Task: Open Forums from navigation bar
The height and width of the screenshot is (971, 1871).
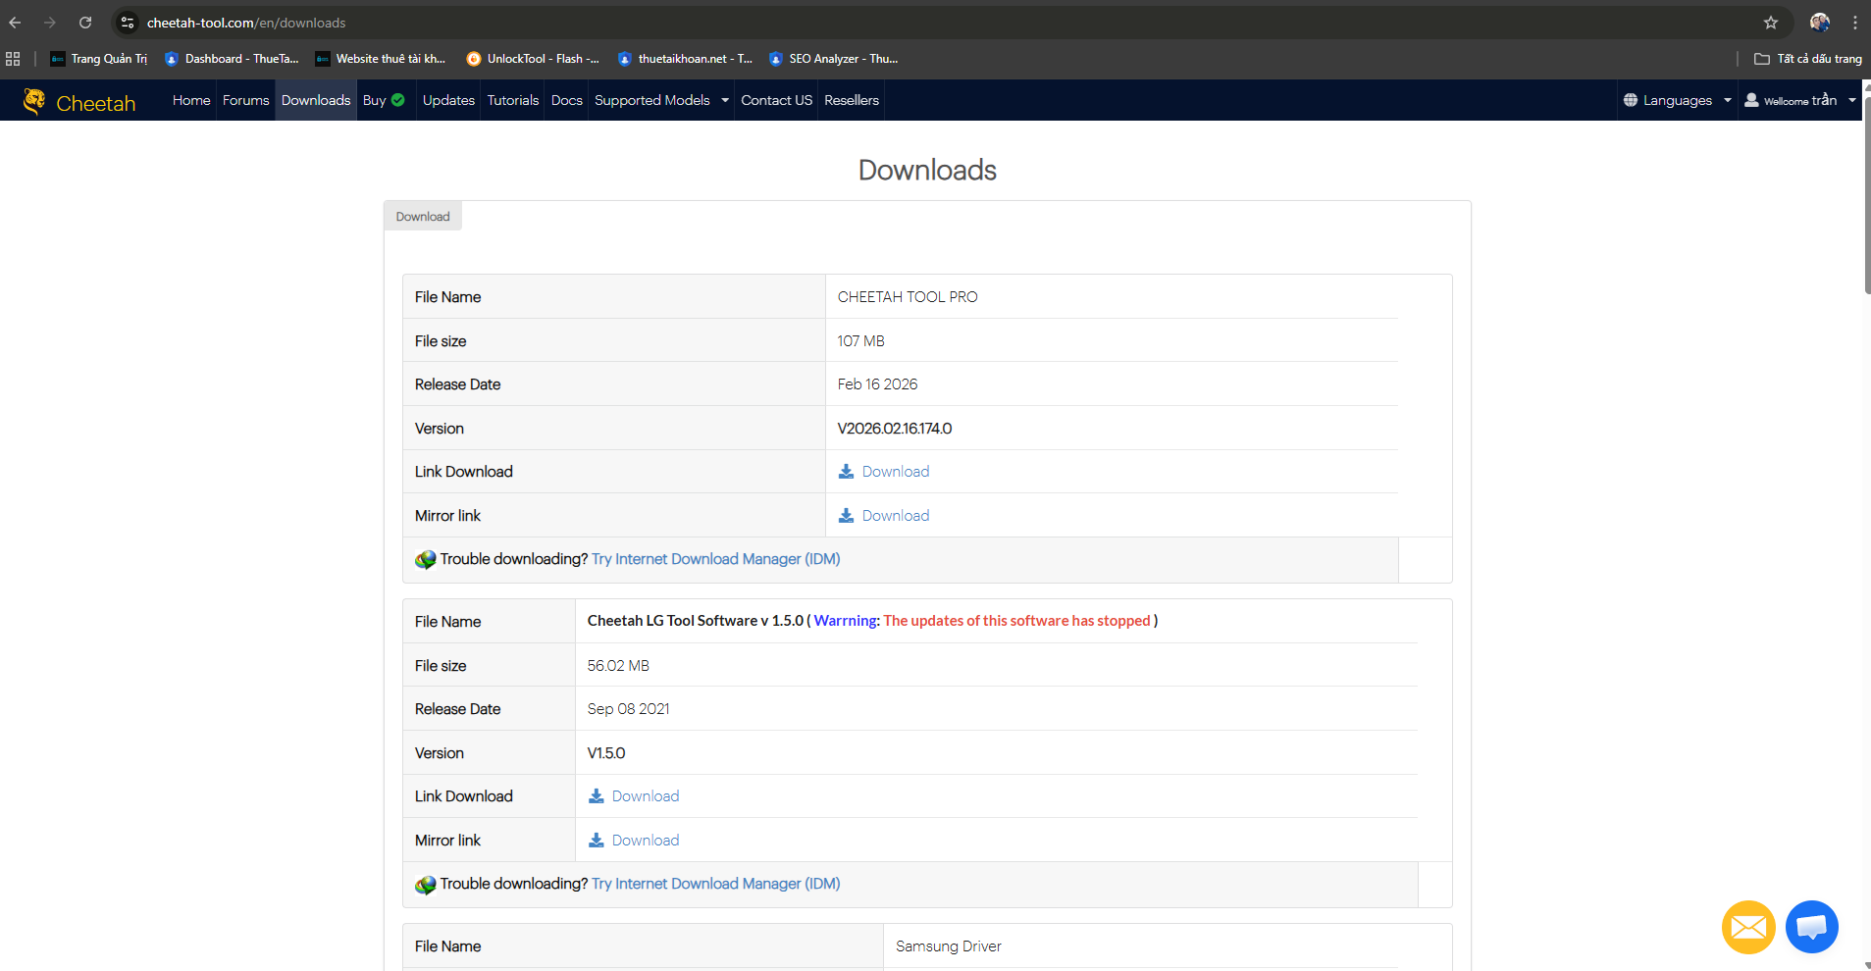Action: pos(245,100)
